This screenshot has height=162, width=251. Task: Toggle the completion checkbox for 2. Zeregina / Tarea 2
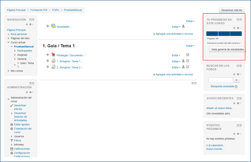click(187, 67)
